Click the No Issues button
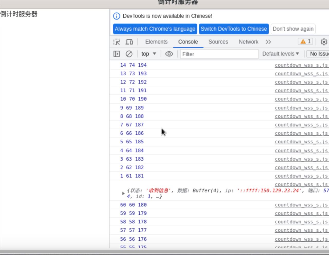 (318, 54)
